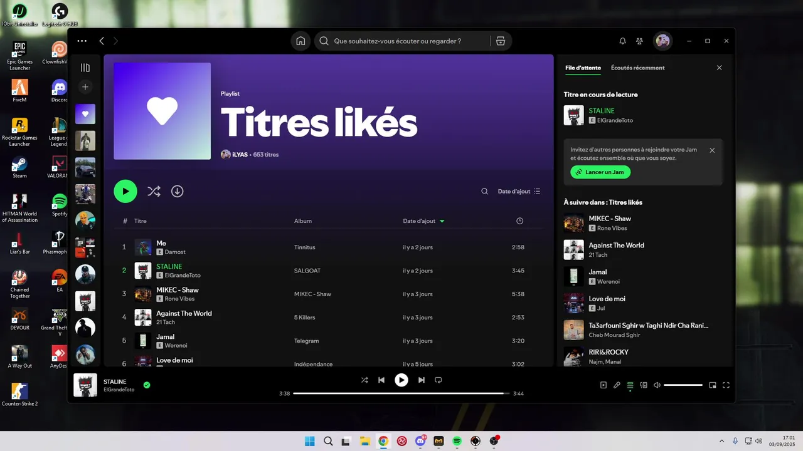The image size is (803, 451).
Task: Open album 'Tinnitus' link
Action: (x=305, y=247)
